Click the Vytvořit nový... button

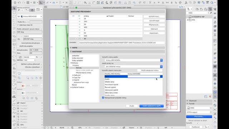point(154,16)
